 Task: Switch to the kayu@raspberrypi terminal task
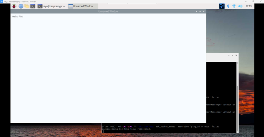coord(52,6)
